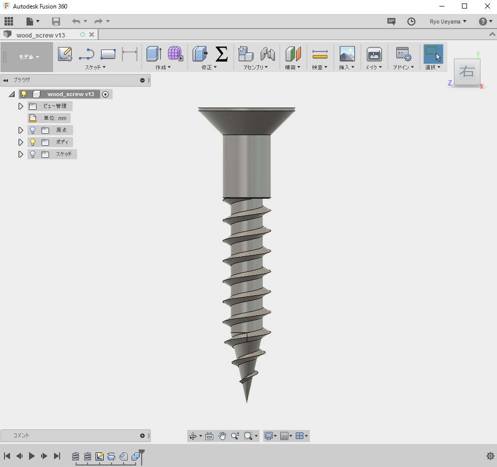The image size is (497, 467).
Task: Click the Insert image icon
Action: click(347, 54)
